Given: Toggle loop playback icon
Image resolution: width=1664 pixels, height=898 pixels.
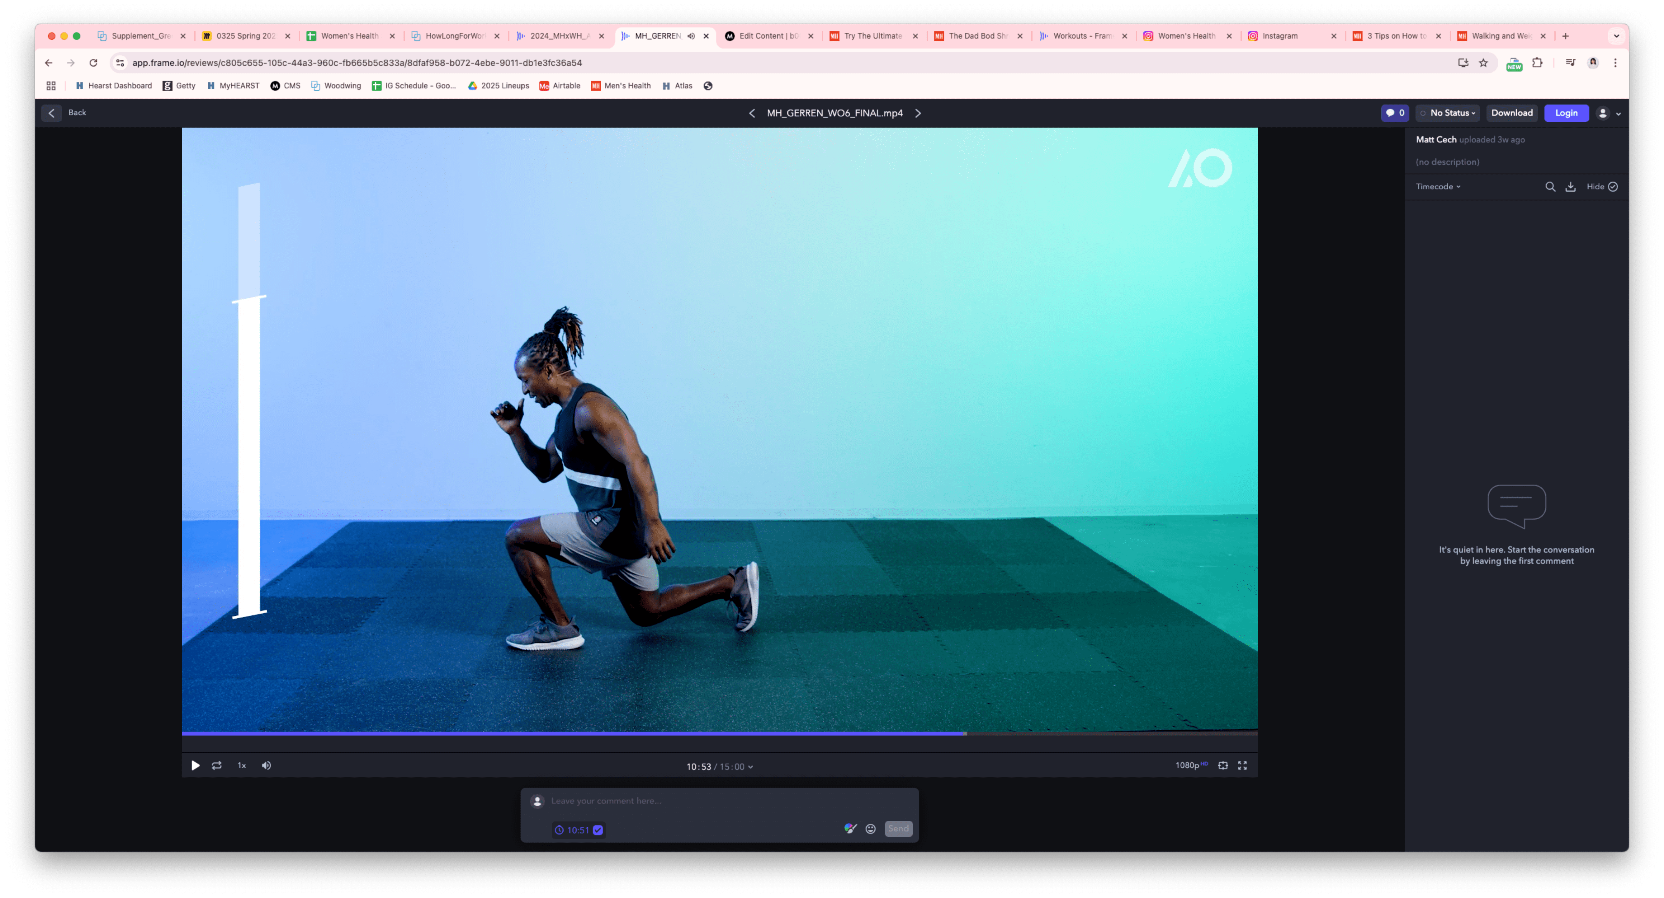Looking at the screenshot, I should [x=217, y=765].
